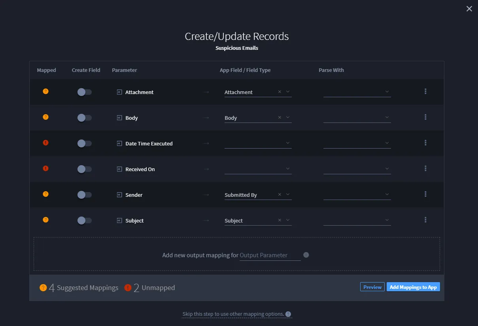Click the info icon next to Output Parameter
The height and width of the screenshot is (326, 478).
[306, 255]
